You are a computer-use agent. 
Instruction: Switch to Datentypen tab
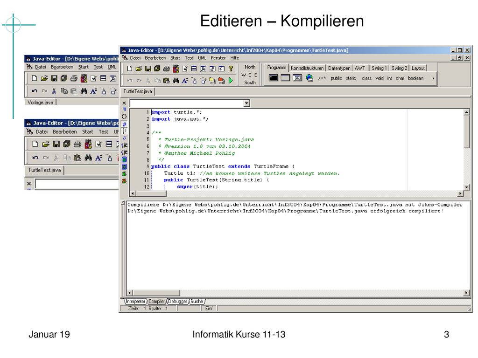tap(339, 68)
